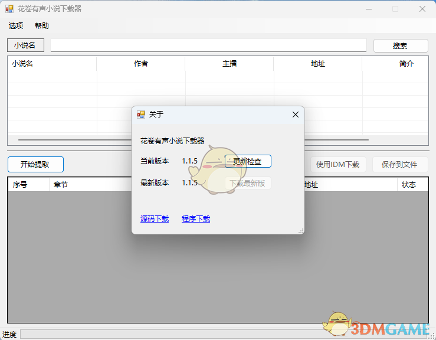The image size is (436, 340).
Task: Click the 开始提取 button
Action: [x=35, y=165]
